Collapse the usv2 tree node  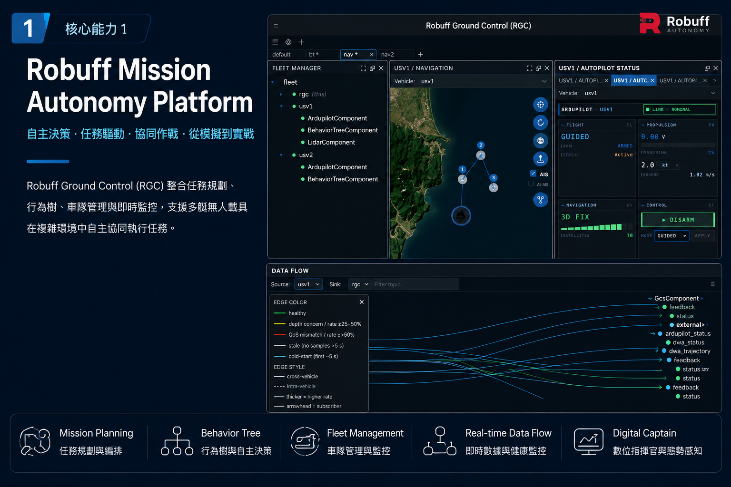(x=281, y=155)
